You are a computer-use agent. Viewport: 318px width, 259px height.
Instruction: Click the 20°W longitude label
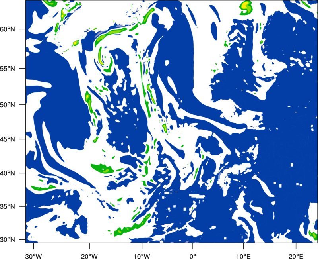[x=89, y=256]
